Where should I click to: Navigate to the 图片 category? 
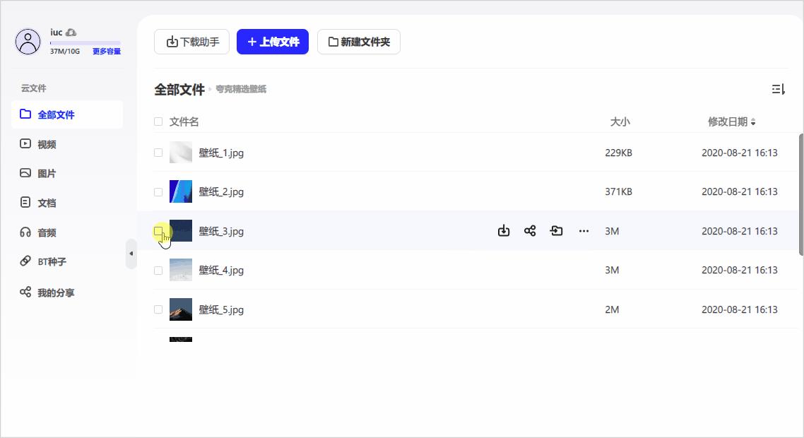23,173
